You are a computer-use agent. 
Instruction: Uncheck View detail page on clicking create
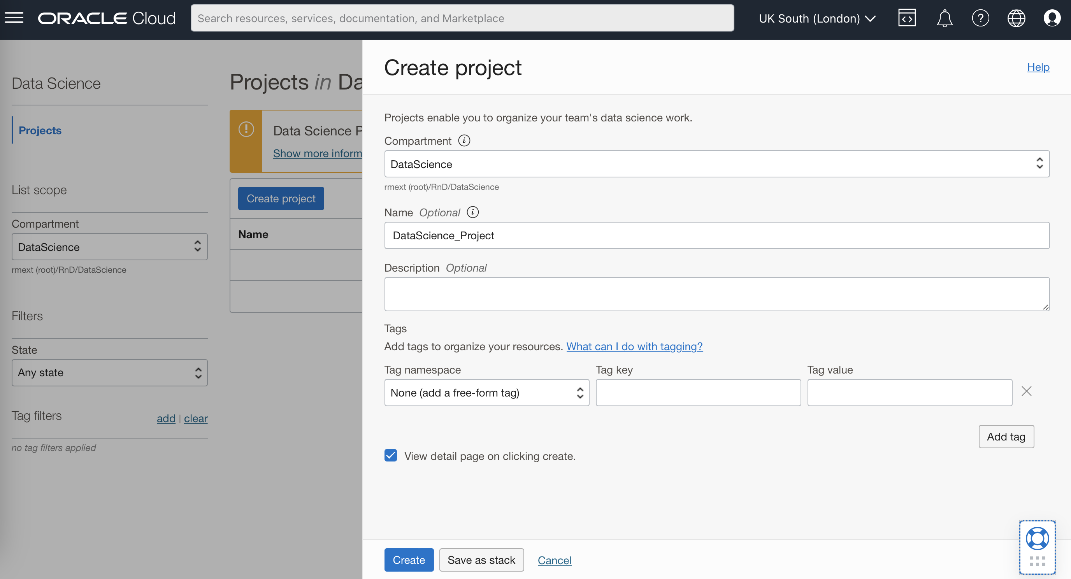pos(390,456)
